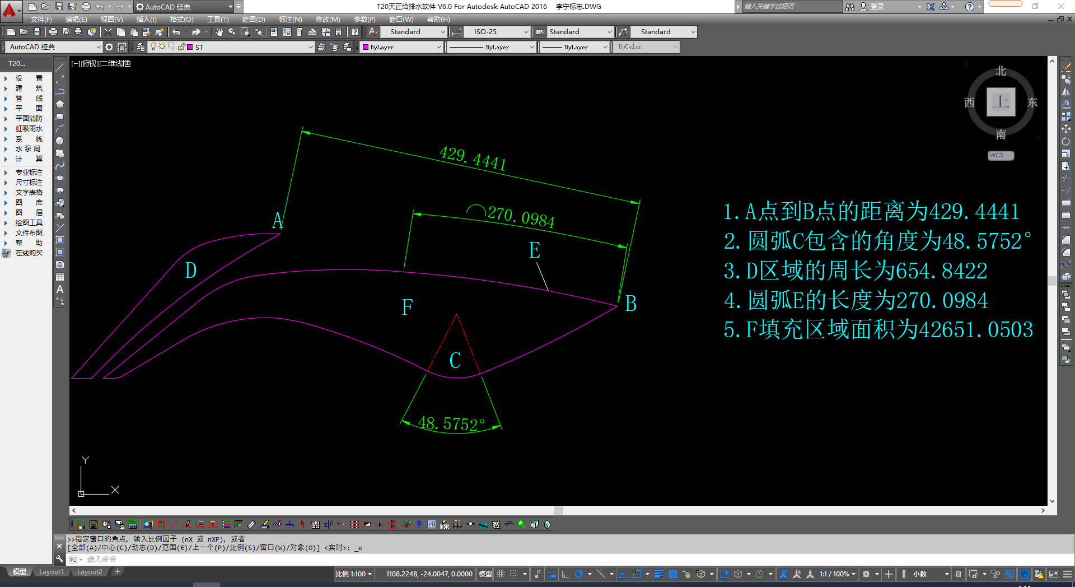Click the Undo arrow in quick access toolbar
Image resolution: width=1075 pixels, height=587 pixels.
[100, 7]
